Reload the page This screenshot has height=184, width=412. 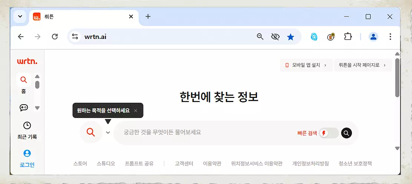pyautogui.click(x=55, y=36)
